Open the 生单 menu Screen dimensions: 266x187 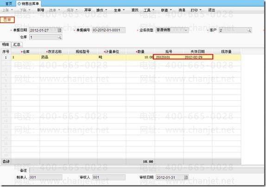[x=119, y=10]
